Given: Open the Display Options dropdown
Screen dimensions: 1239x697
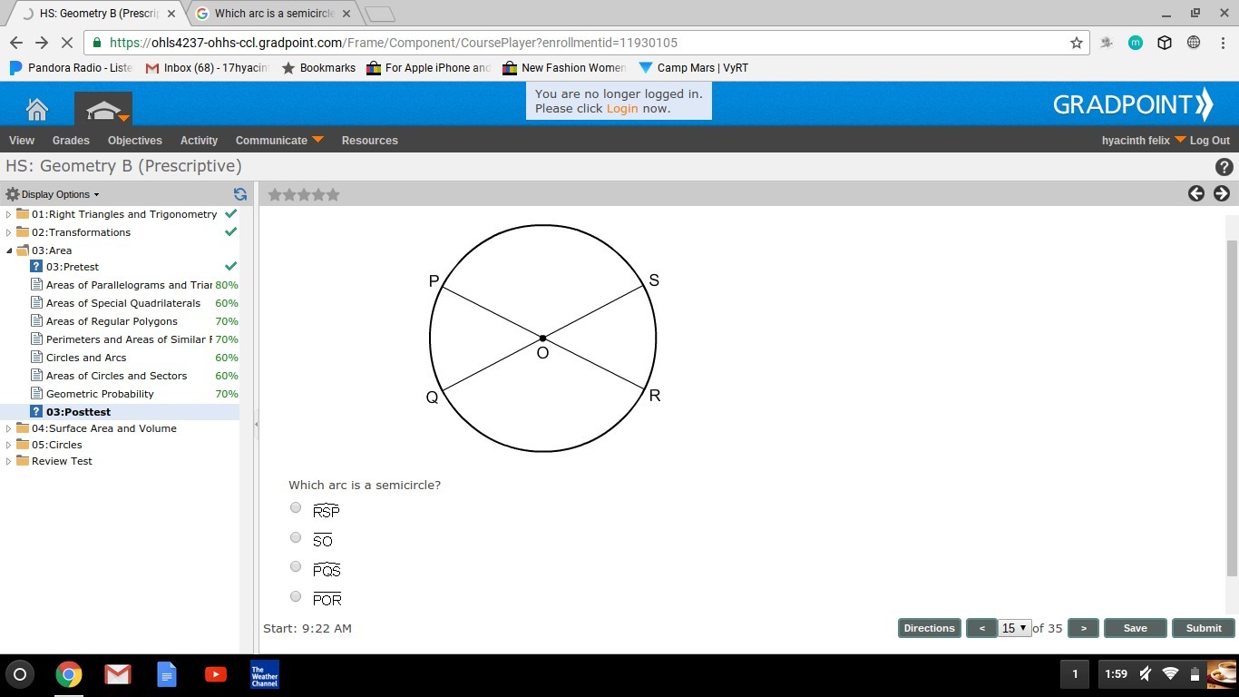Looking at the screenshot, I should [x=53, y=194].
